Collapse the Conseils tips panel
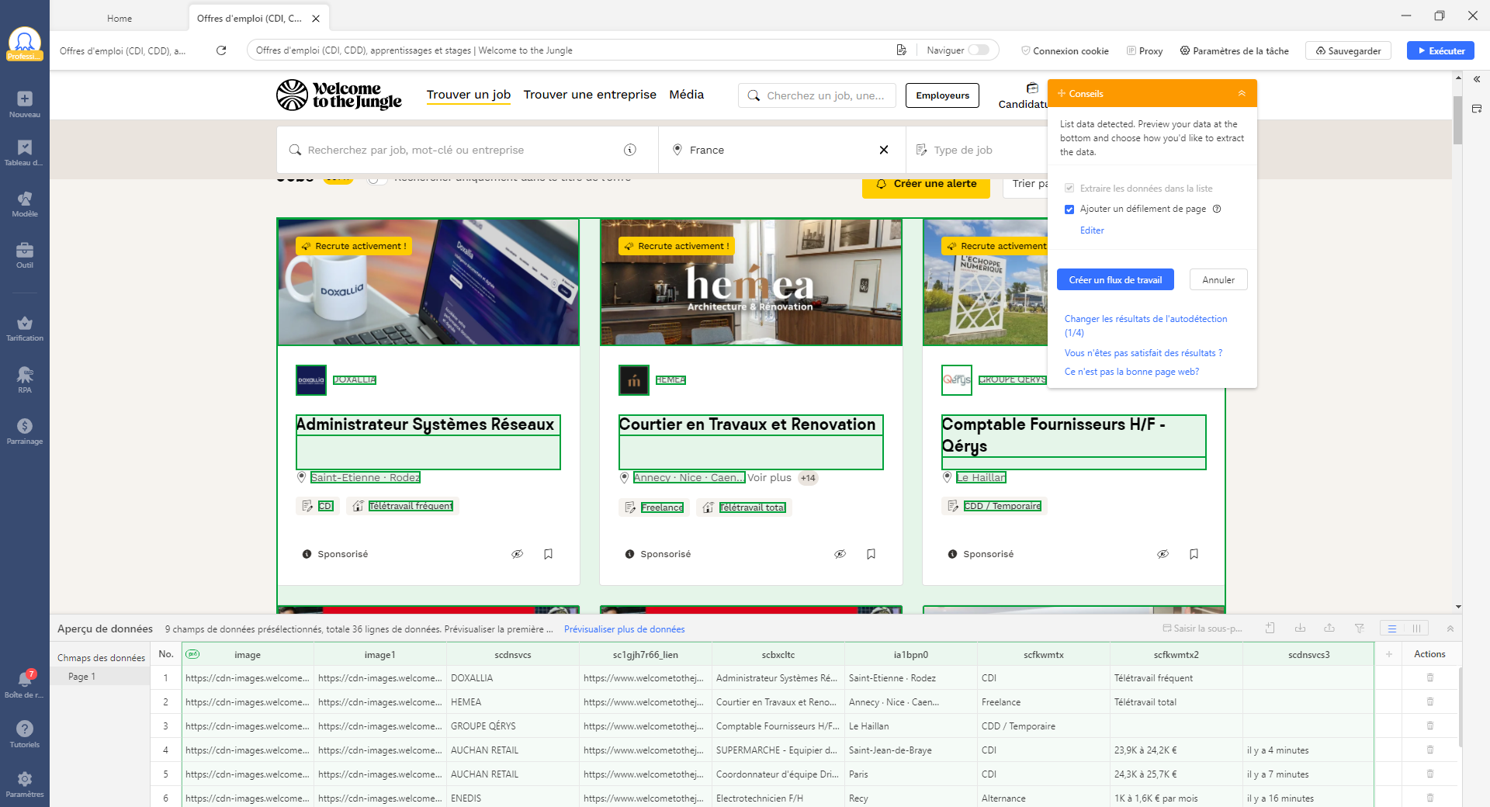This screenshot has height=807, width=1490. point(1242,93)
